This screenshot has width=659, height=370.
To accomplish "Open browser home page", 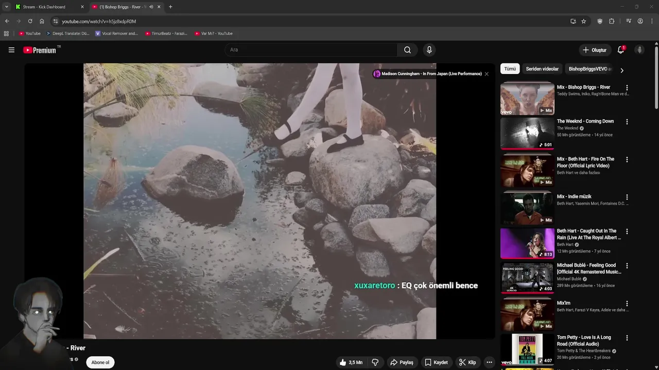I will [42, 21].
